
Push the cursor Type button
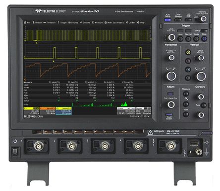coord(204,105)
